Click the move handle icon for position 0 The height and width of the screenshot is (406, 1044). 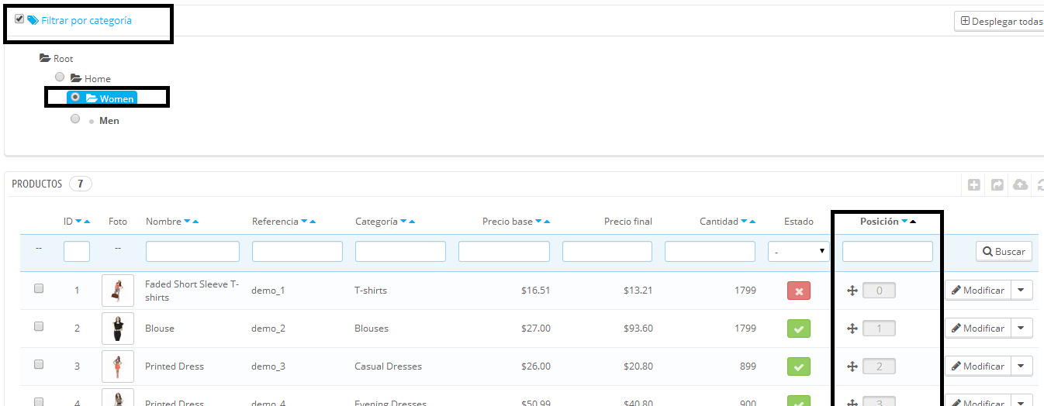tap(852, 291)
